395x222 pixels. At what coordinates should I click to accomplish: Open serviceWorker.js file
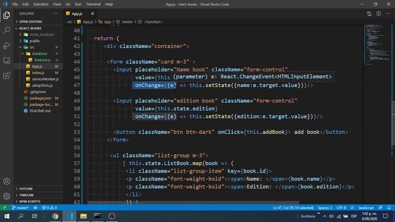pos(38,79)
